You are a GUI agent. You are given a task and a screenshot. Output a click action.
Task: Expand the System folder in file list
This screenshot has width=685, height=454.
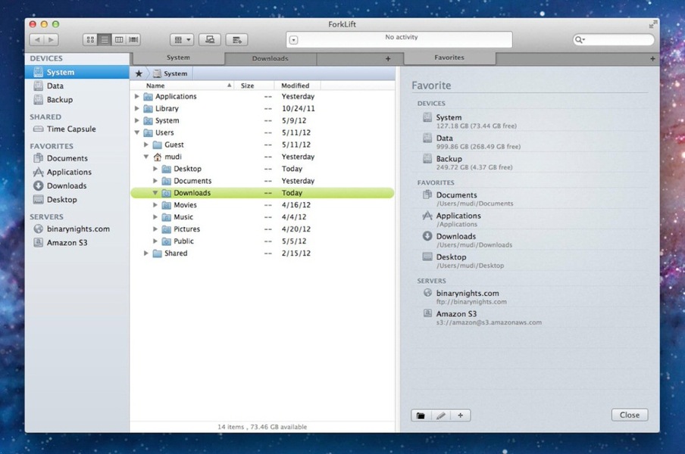[x=136, y=120]
